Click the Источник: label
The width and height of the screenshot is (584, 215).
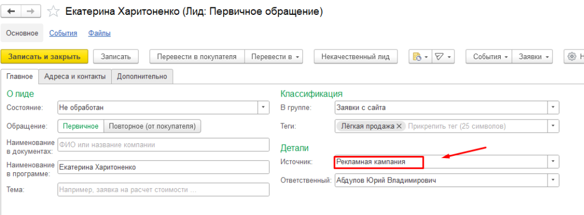click(296, 162)
